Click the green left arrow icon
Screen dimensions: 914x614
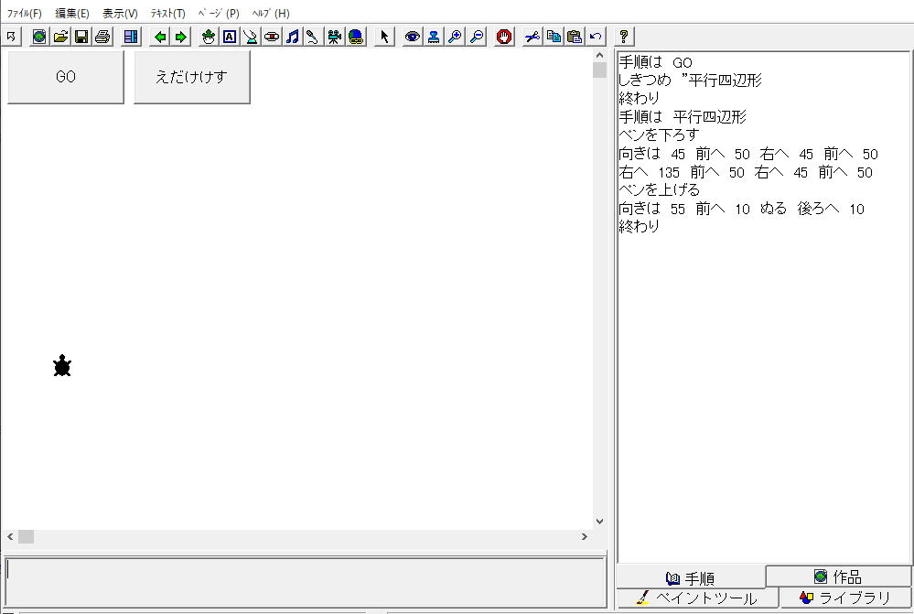click(x=160, y=37)
